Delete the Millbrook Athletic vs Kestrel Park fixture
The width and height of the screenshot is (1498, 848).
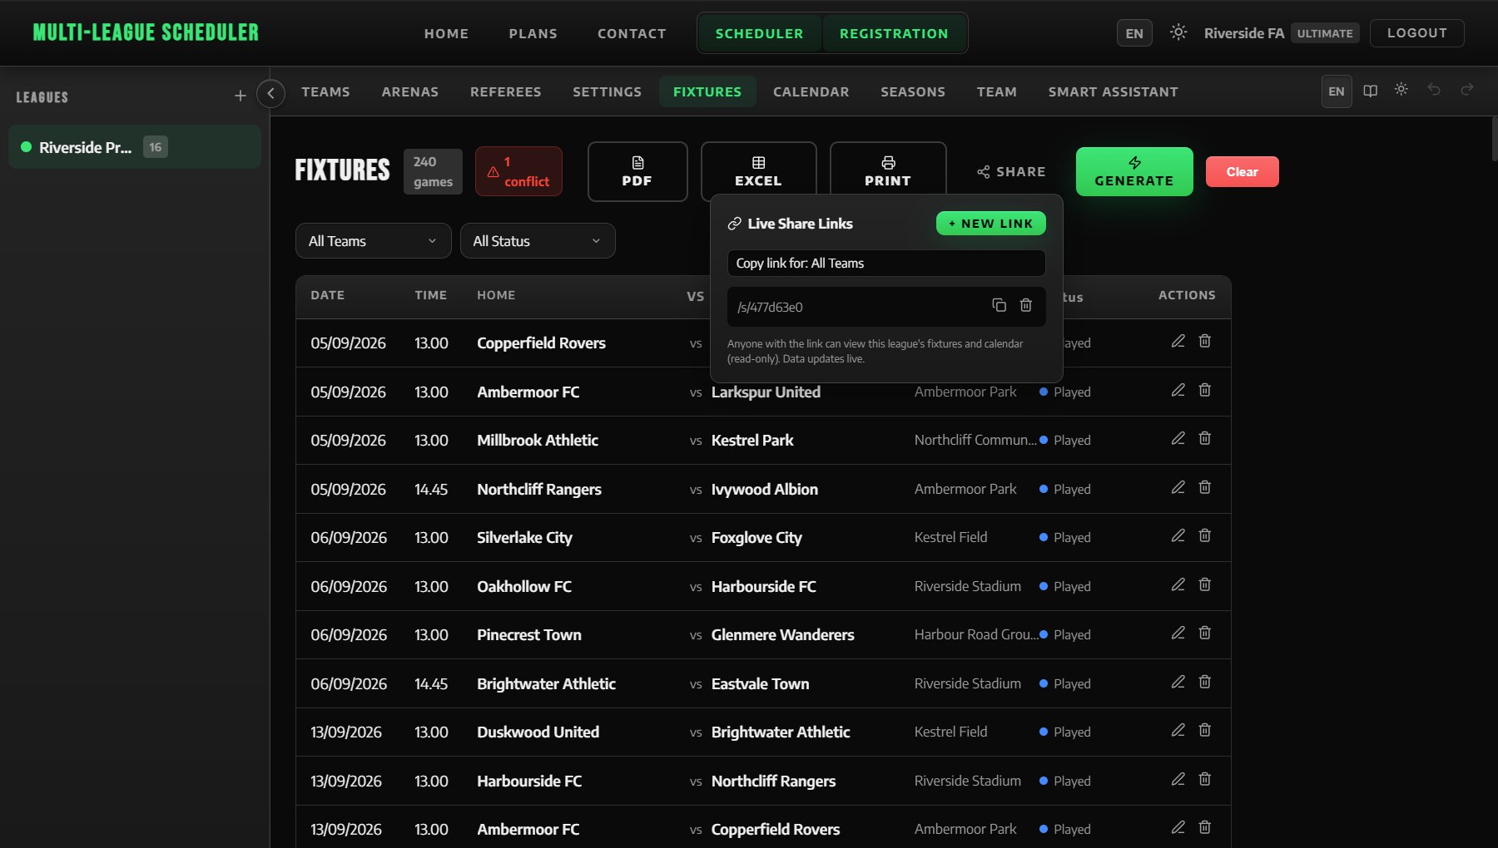tap(1204, 439)
